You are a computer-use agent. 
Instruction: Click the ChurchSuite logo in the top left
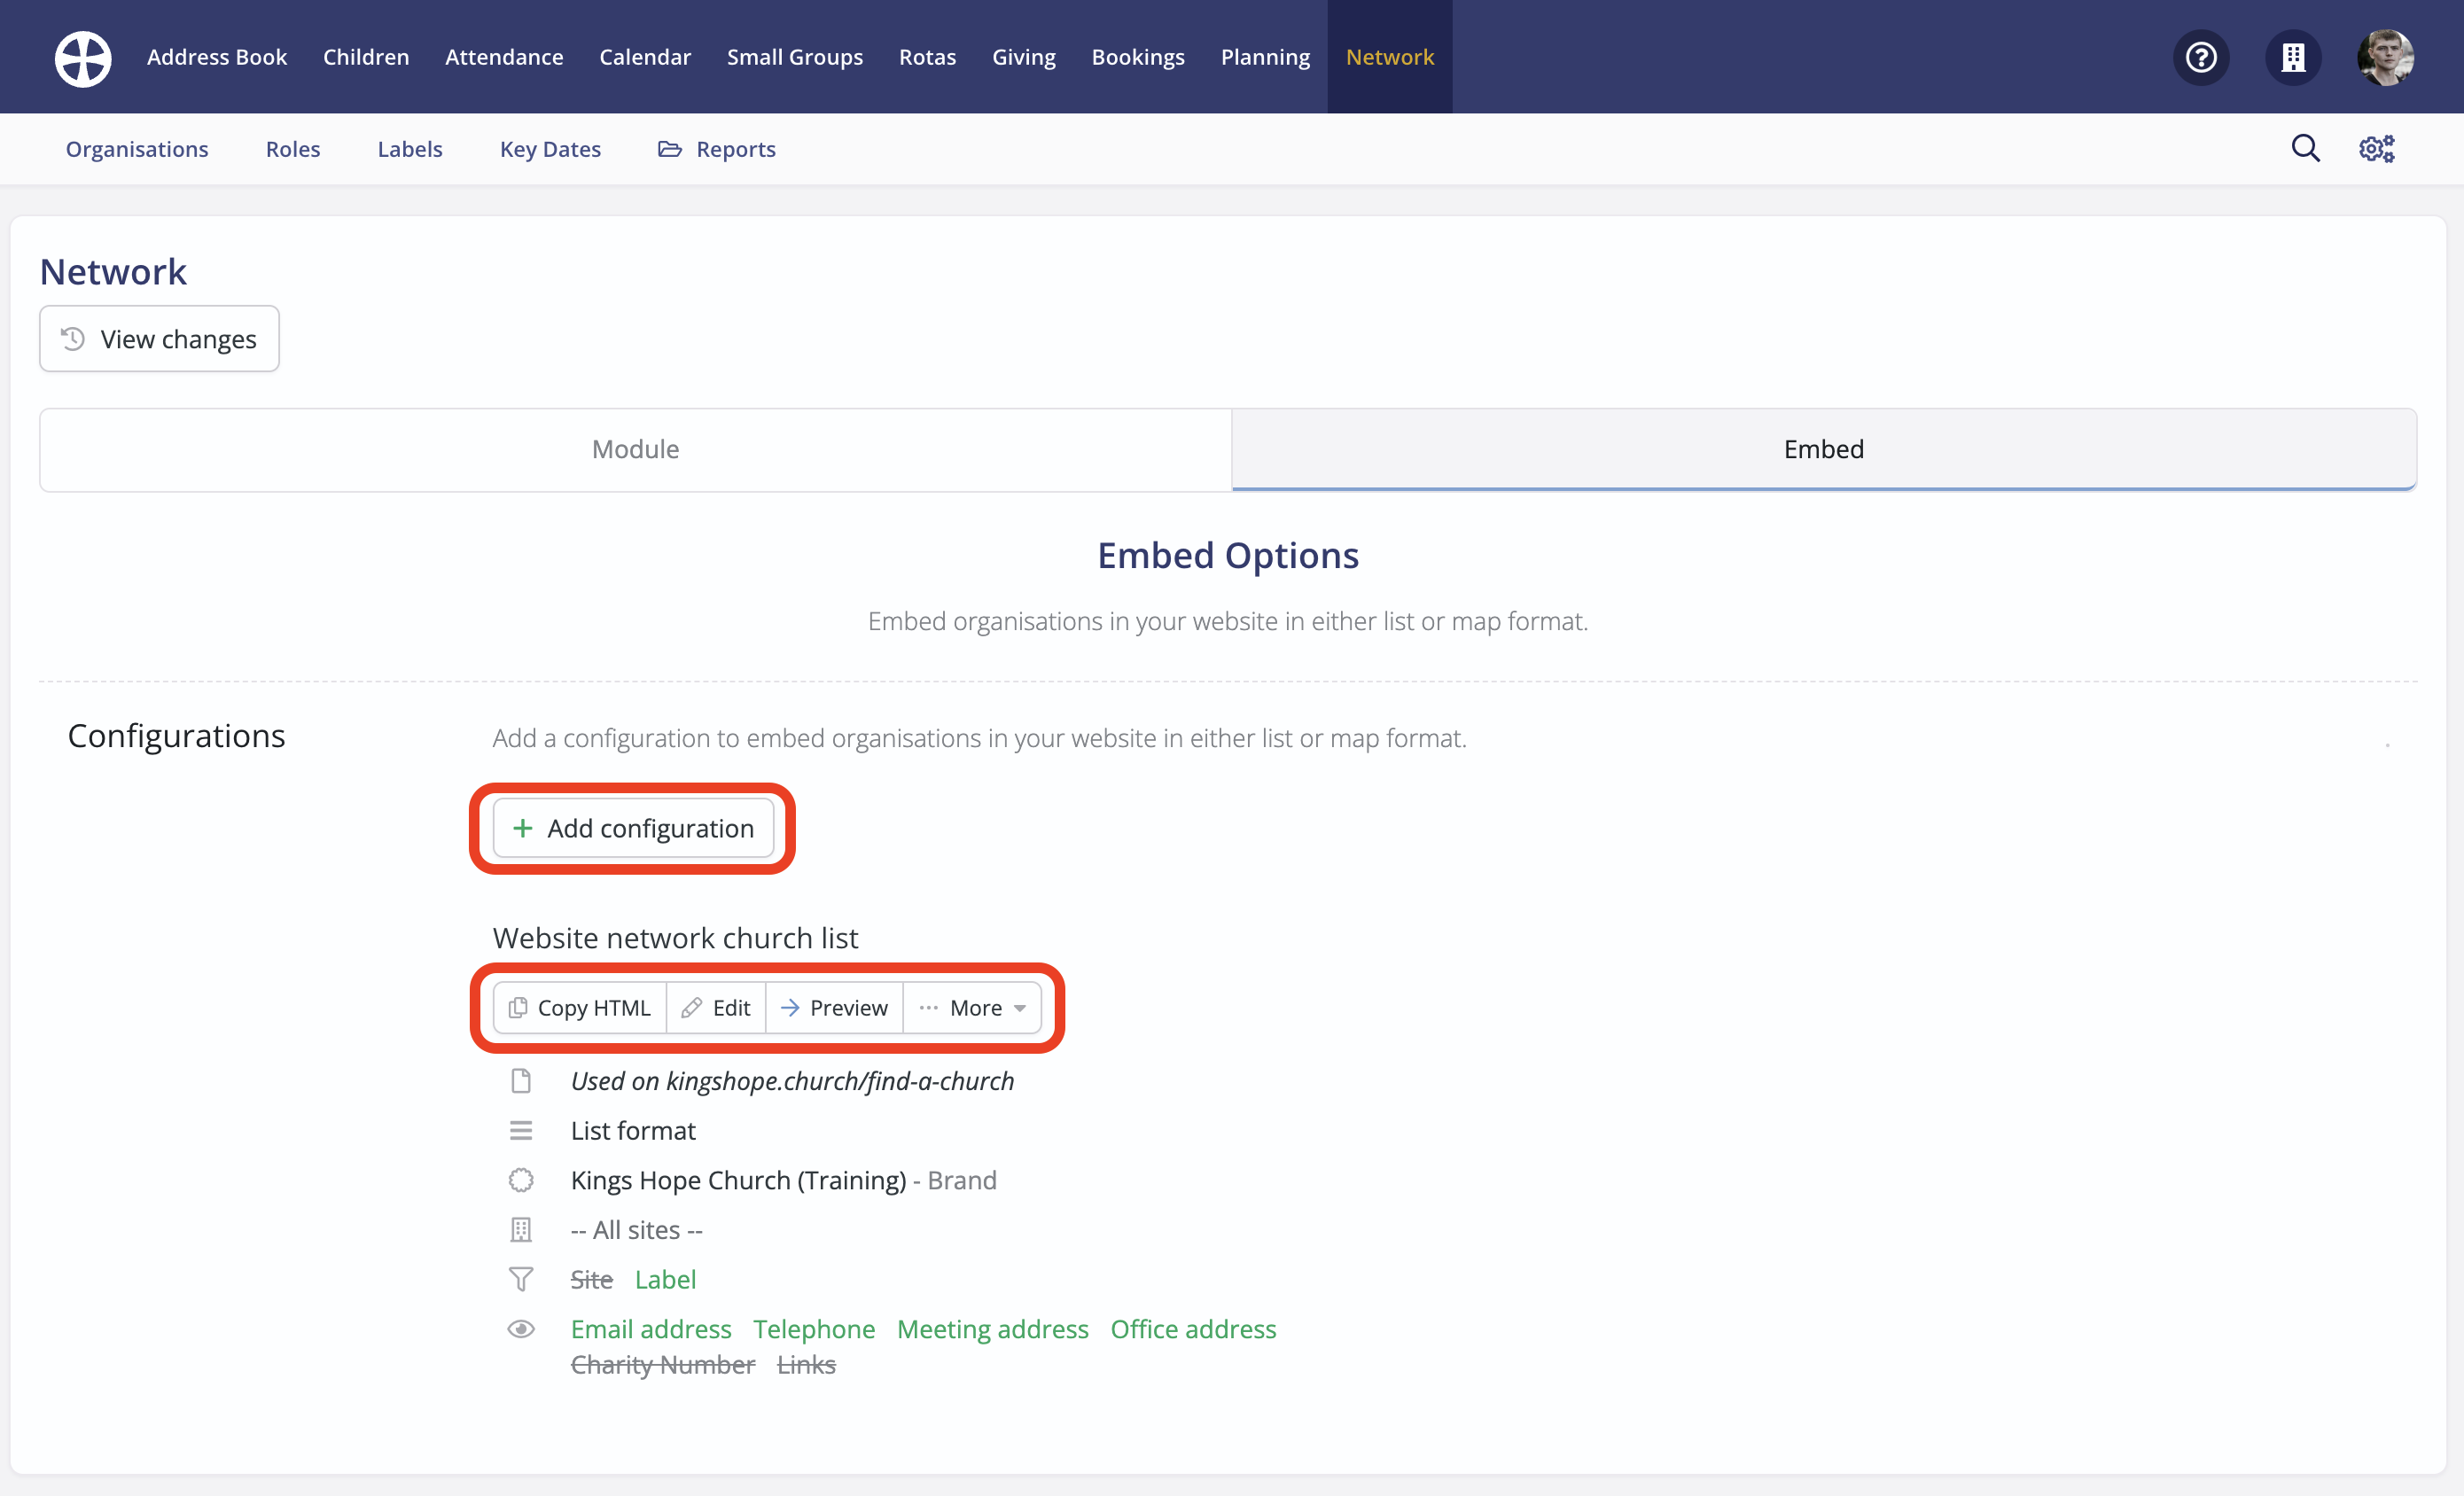point(82,58)
